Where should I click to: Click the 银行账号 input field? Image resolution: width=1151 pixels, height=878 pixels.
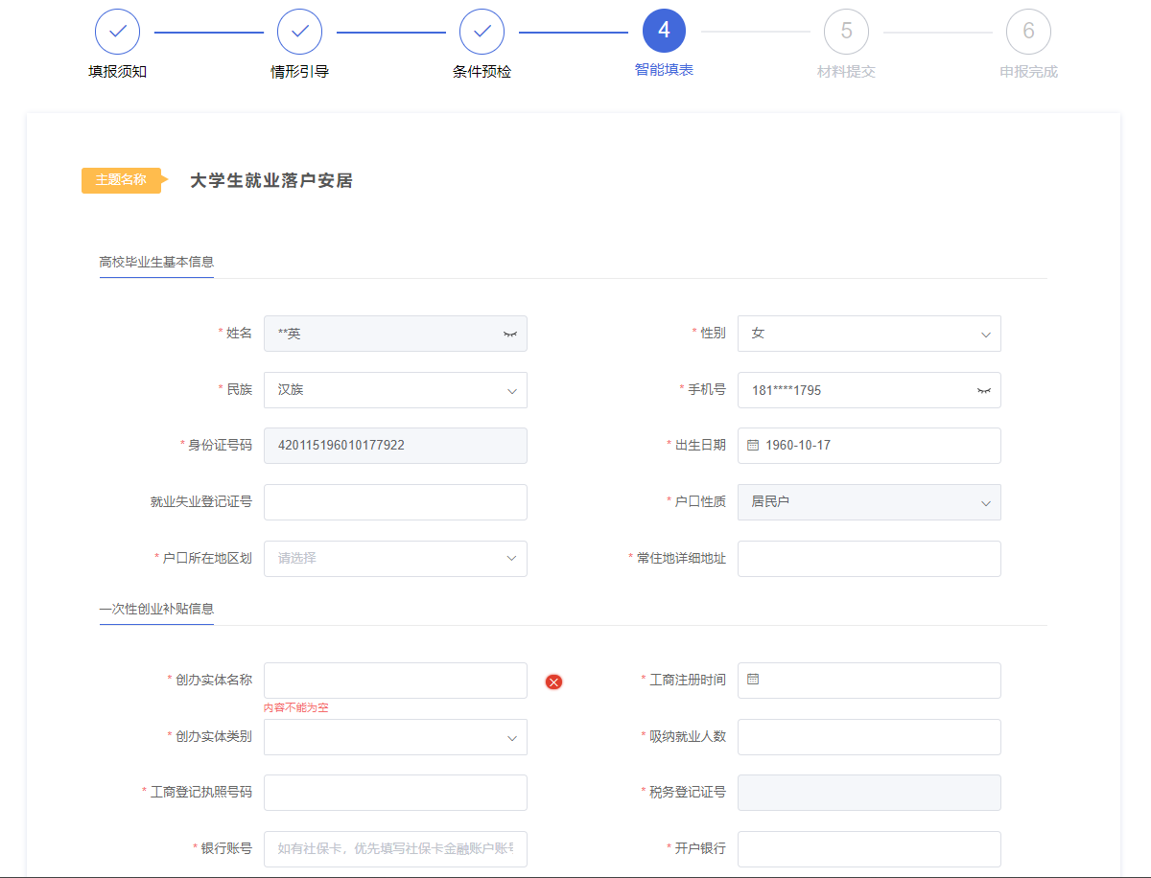pyautogui.click(x=395, y=848)
